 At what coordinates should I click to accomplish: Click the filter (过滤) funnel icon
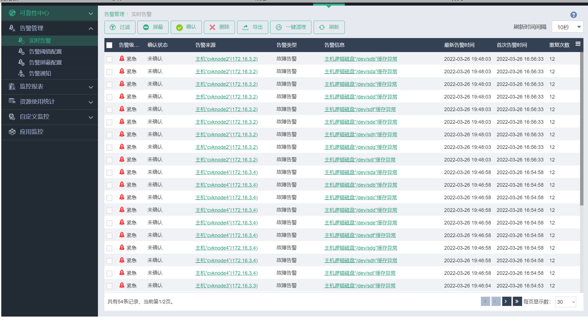[113, 27]
